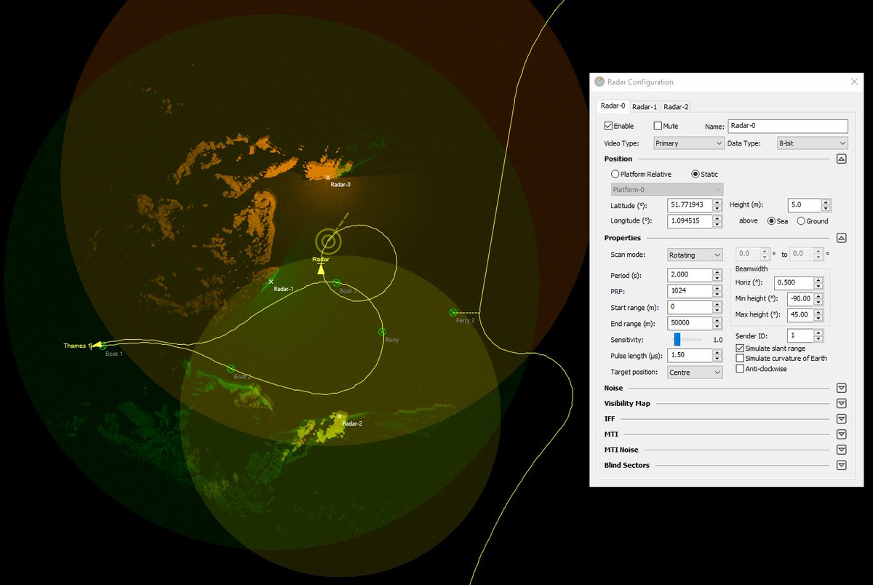Select the Static position option
Viewport: 873px width, 585px height.
coord(695,174)
